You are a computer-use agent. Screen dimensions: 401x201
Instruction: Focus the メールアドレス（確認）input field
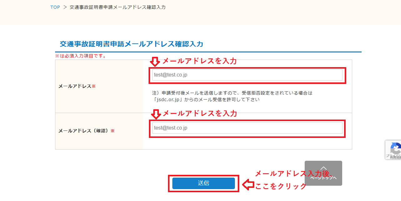pos(247,128)
